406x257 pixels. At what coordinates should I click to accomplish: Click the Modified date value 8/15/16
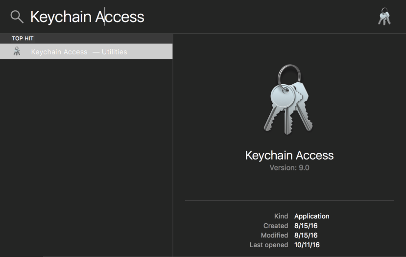pyautogui.click(x=306, y=235)
